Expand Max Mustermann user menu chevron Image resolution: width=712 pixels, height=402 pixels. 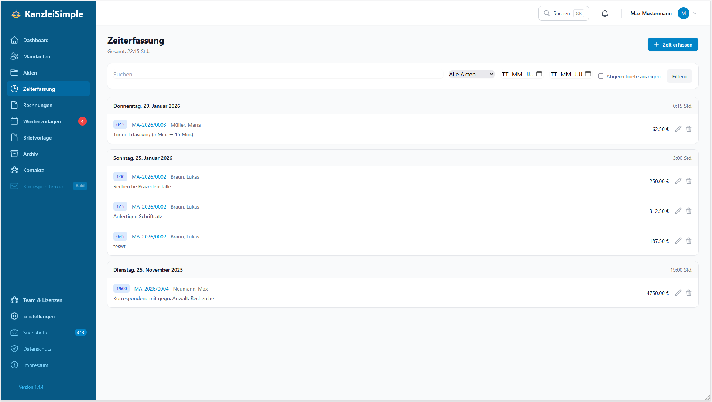(x=695, y=13)
